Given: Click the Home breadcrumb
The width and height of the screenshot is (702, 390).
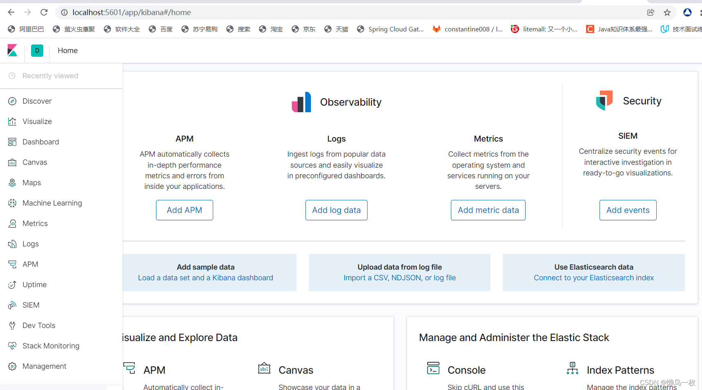Looking at the screenshot, I should pyautogui.click(x=68, y=51).
